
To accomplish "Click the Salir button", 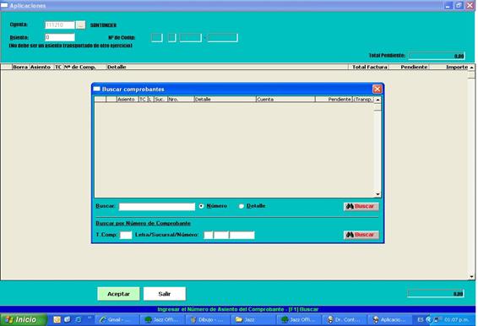I will tap(165, 294).
